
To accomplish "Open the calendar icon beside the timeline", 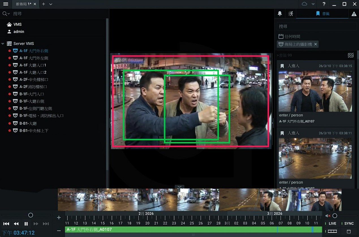I will point(349,231).
